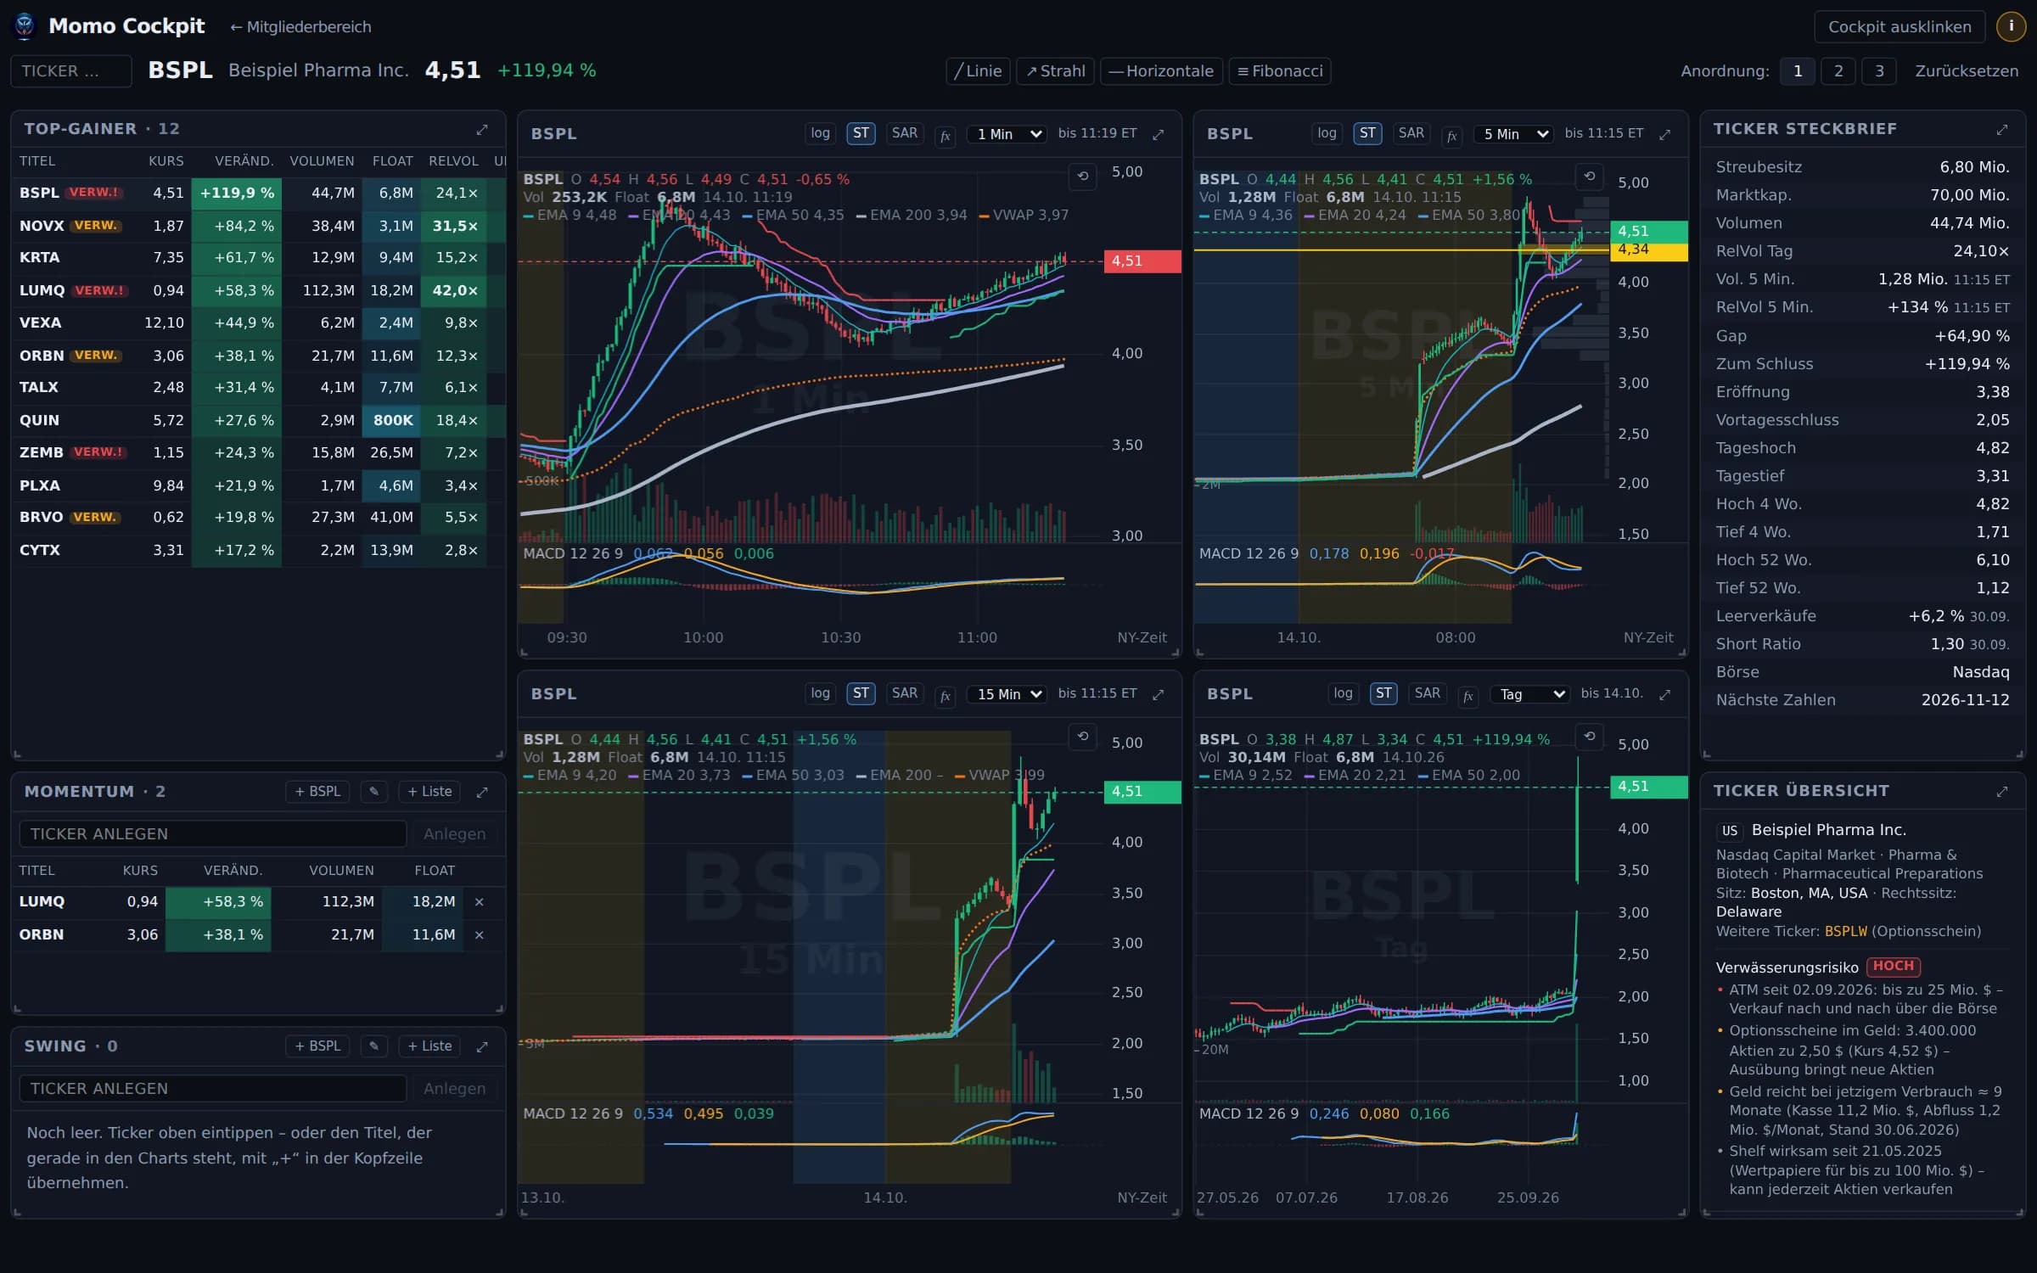Toggle ST indicator on the Tag chart
Image resolution: width=2037 pixels, height=1273 pixels.
click(x=1383, y=693)
